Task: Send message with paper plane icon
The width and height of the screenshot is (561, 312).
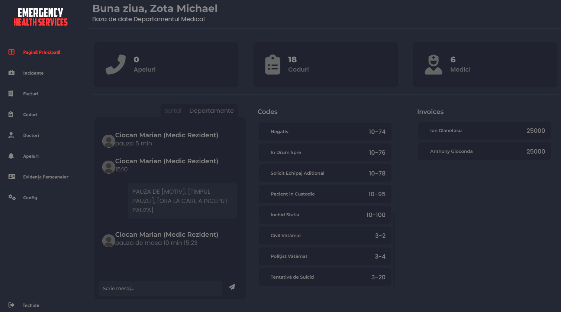Action: (232, 287)
